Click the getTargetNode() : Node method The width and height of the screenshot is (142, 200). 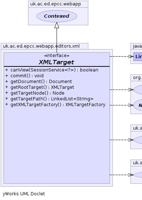coord(35,93)
